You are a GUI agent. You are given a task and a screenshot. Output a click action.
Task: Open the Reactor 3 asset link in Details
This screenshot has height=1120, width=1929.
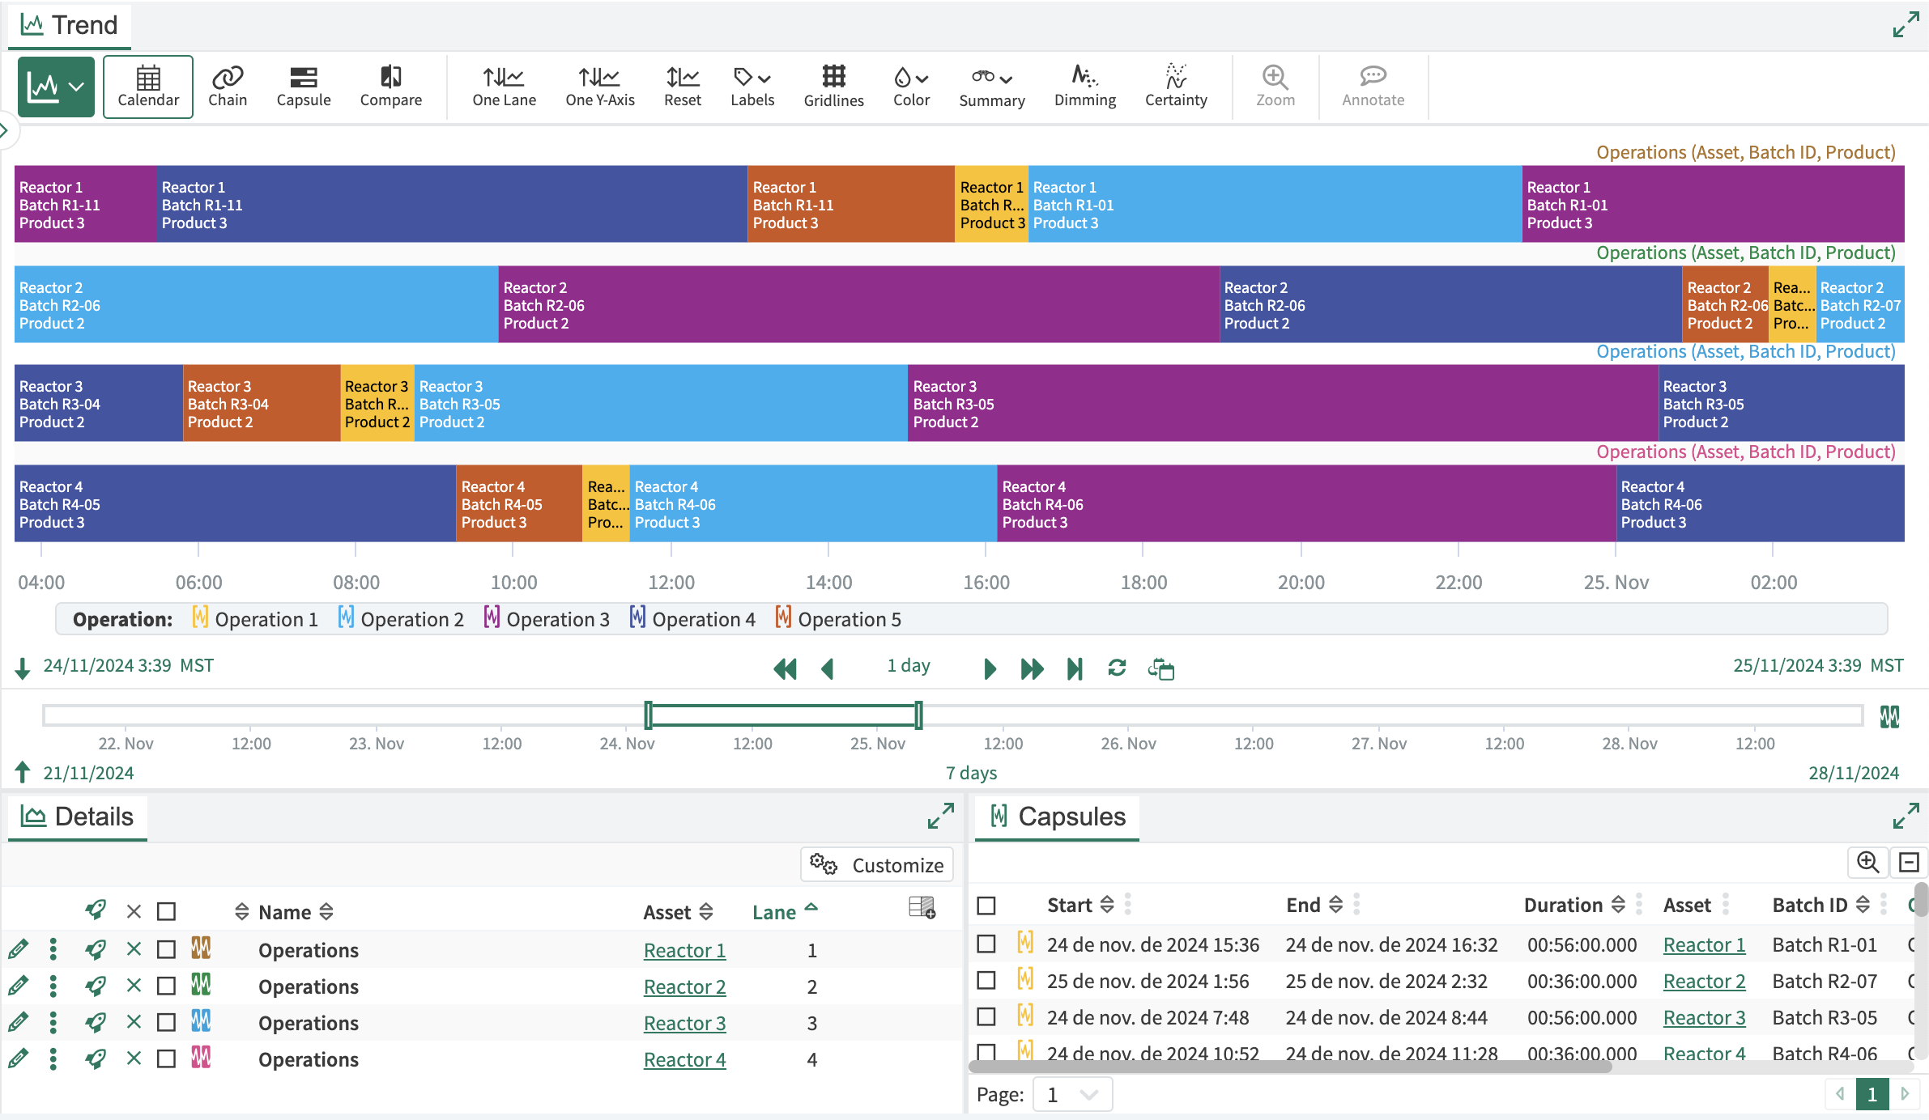684,1023
